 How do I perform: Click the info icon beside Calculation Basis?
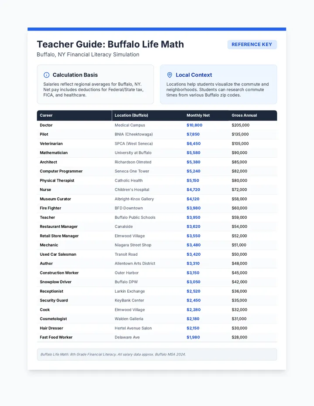[x=46, y=75]
